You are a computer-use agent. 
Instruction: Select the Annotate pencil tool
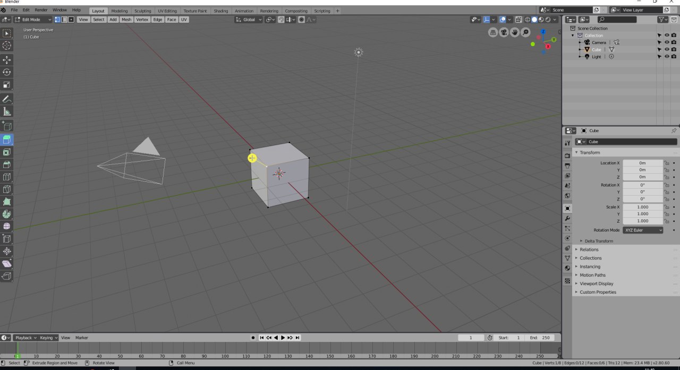pyautogui.click(x=7, y=99)
